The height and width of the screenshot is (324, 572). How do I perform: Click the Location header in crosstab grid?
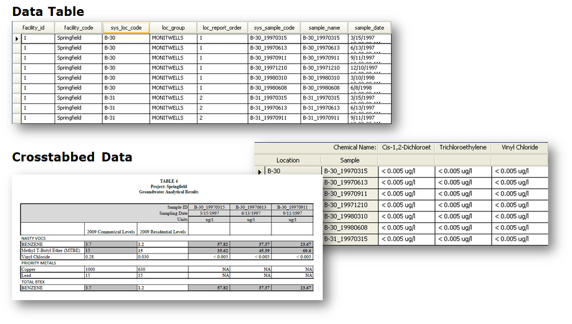point(287,160)
